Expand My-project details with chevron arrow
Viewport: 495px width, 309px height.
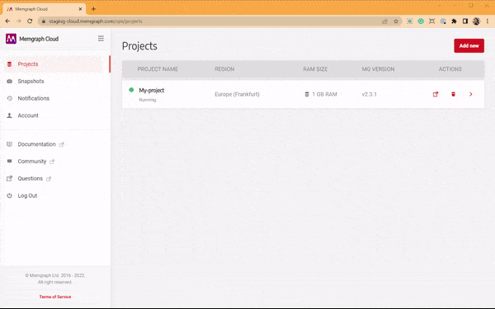point(471,94)
